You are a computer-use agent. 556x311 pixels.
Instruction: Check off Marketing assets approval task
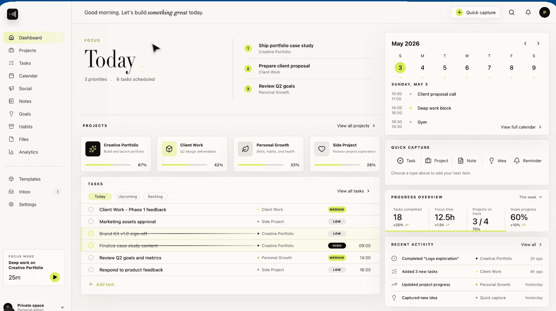coord(91,222)
